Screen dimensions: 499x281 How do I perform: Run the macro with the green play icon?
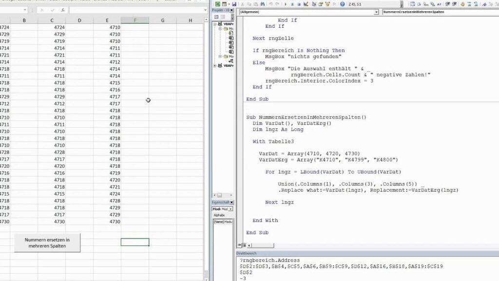coord(285,4)
